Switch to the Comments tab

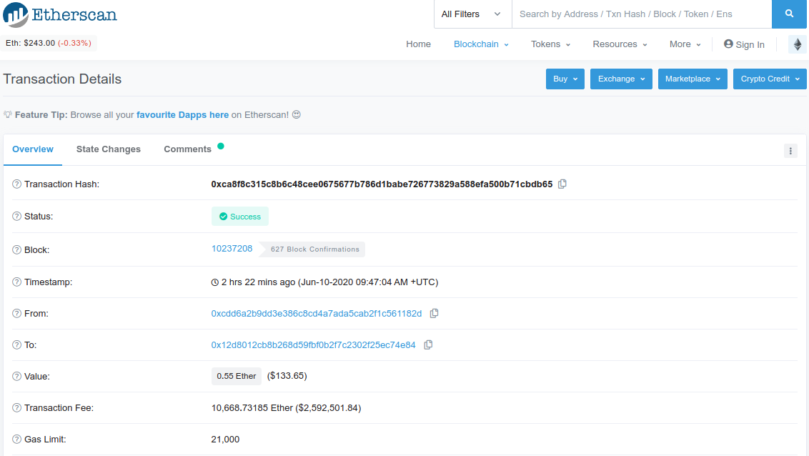(x=188, y=149)
